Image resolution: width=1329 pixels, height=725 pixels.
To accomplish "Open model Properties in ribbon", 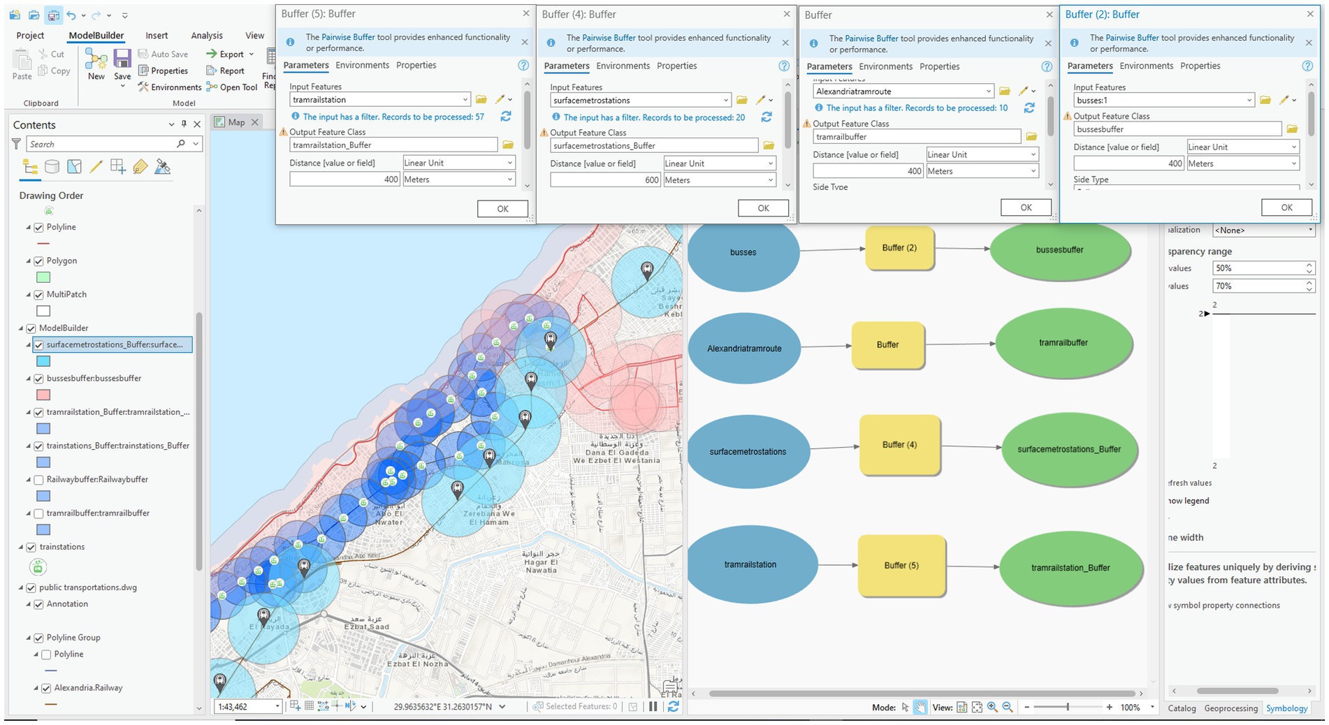I will coord(163,71).
